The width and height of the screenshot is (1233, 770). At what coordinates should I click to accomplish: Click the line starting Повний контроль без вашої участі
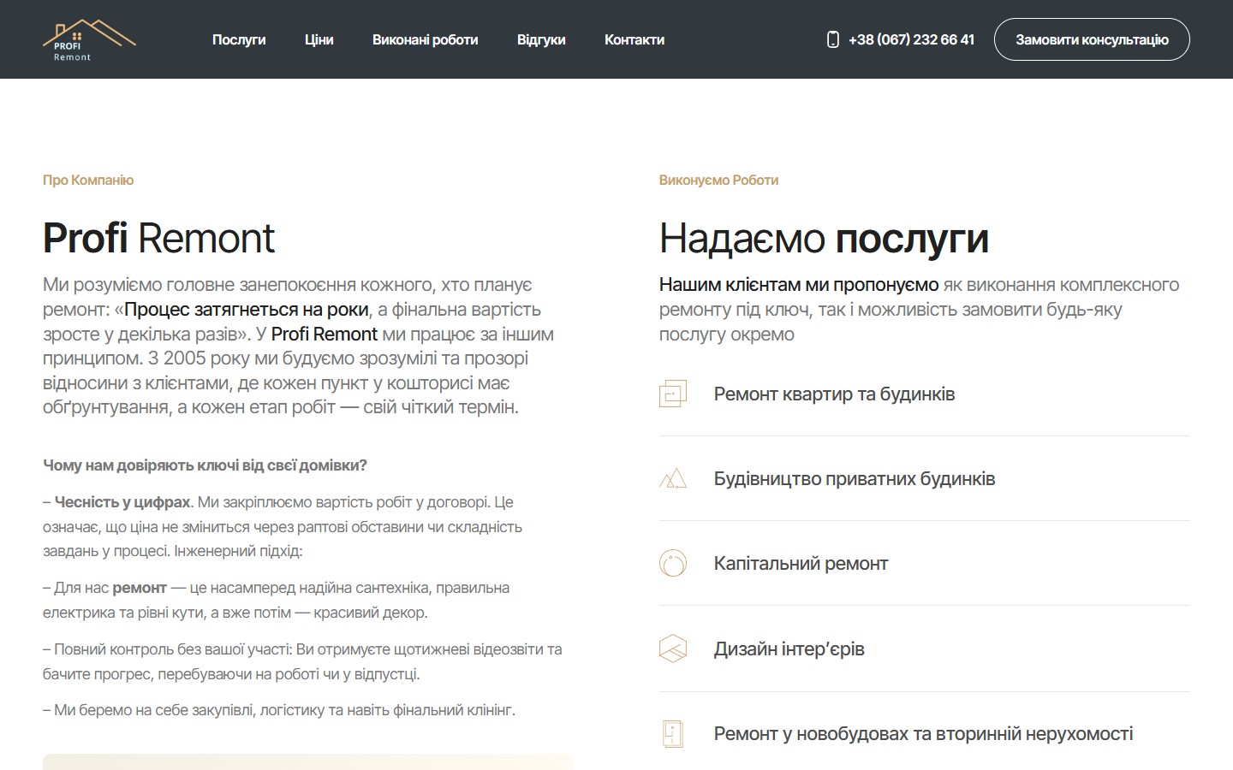[x=302, y=661]
